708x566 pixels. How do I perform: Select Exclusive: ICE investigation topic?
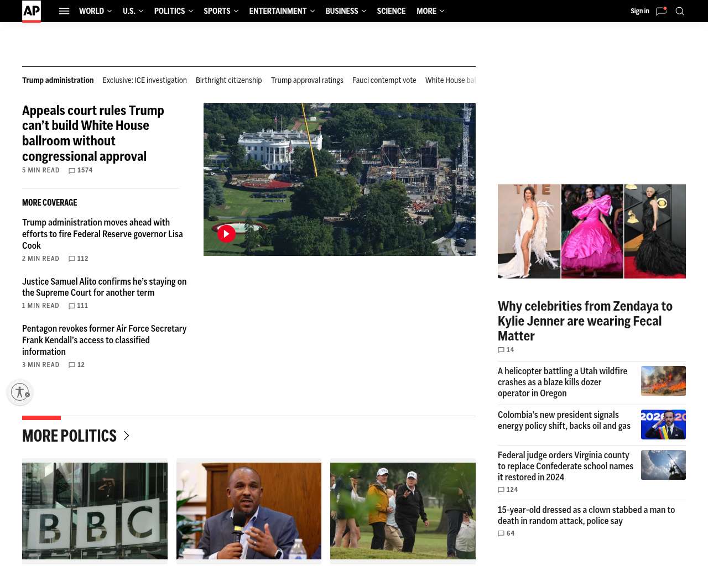(x=145, y=80)
